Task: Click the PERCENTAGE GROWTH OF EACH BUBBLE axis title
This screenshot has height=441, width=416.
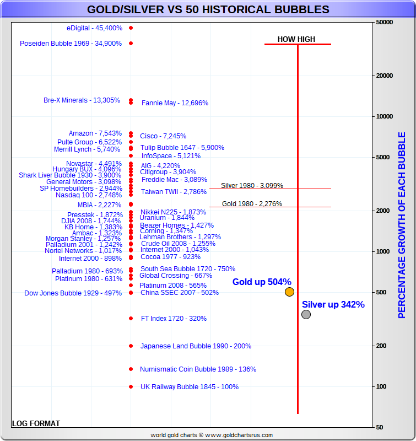Action: pyautogui.click(x=402, y=225)
